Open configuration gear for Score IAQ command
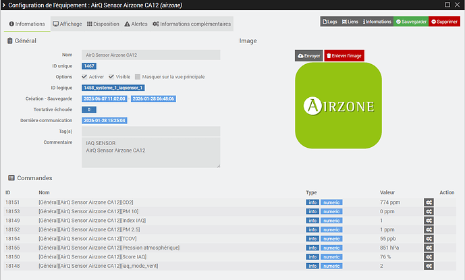The image size is (465, 280). [429, 257]
